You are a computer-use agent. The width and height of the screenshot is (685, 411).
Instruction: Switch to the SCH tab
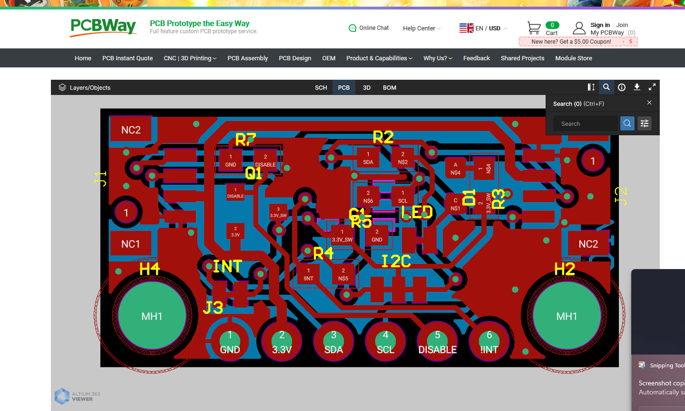[321, 87]
